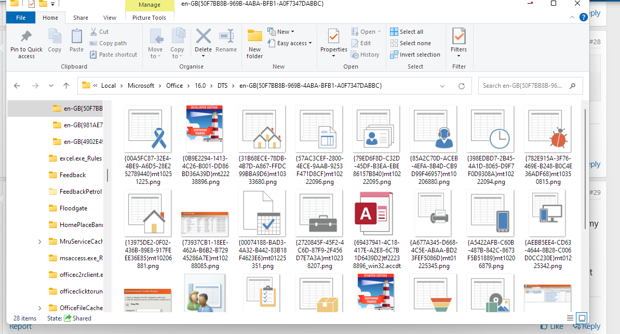
Task: Navigate to 16.0 in breadcrumb
Action: (200, 86)
